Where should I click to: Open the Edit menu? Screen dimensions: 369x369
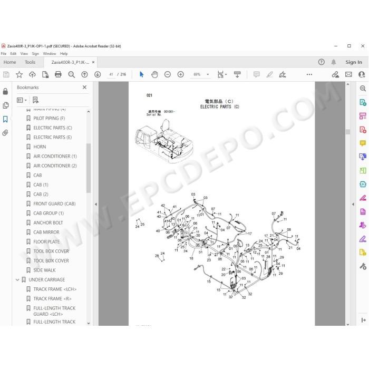(x=13, y=54)
